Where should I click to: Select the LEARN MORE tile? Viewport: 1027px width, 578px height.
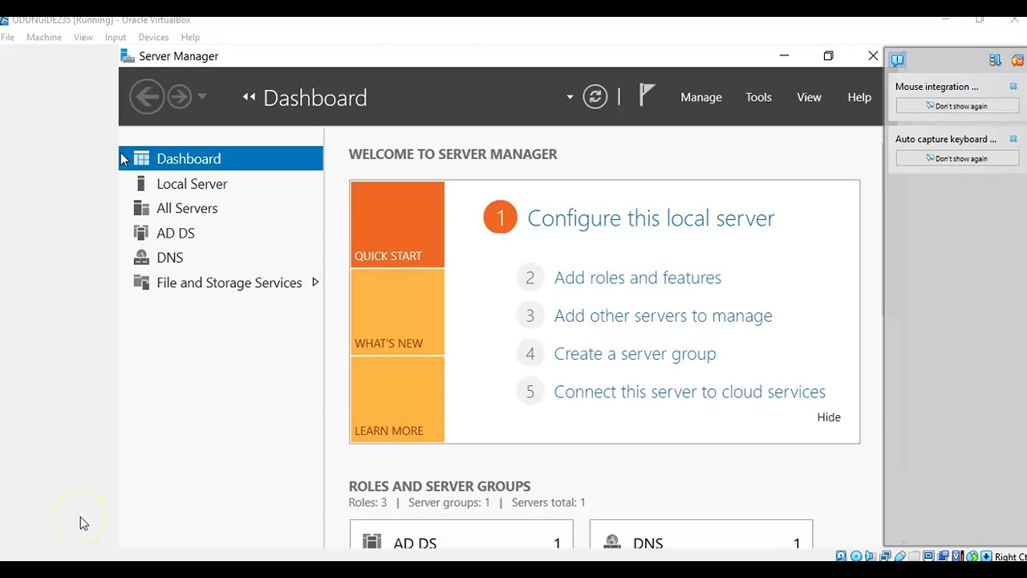397,399
